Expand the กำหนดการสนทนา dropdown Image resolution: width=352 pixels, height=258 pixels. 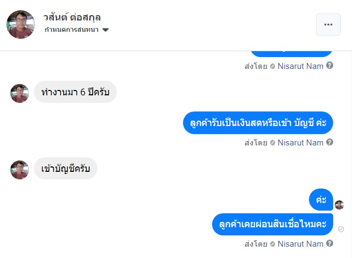click(105, 30)
